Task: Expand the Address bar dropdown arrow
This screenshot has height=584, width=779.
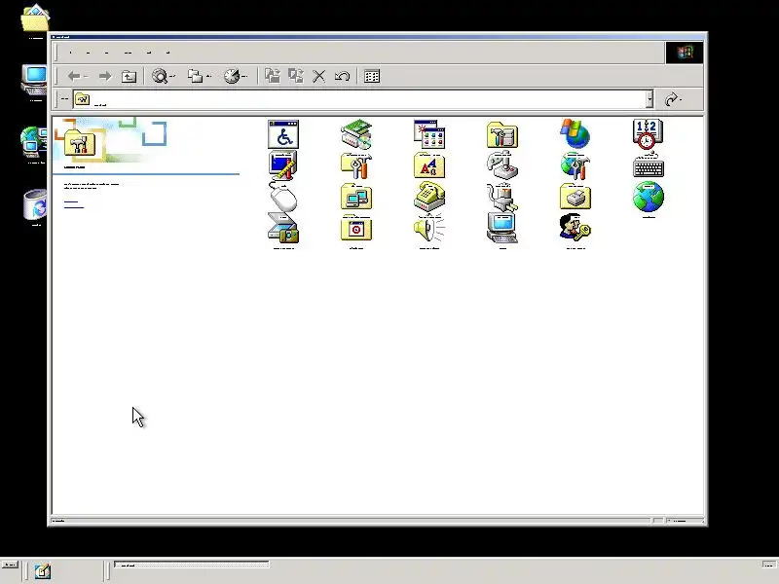Action: (x=649, y=99)
